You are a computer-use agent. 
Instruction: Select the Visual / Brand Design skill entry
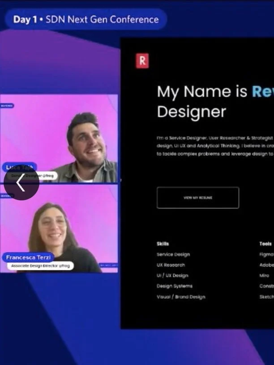(181, 297)
